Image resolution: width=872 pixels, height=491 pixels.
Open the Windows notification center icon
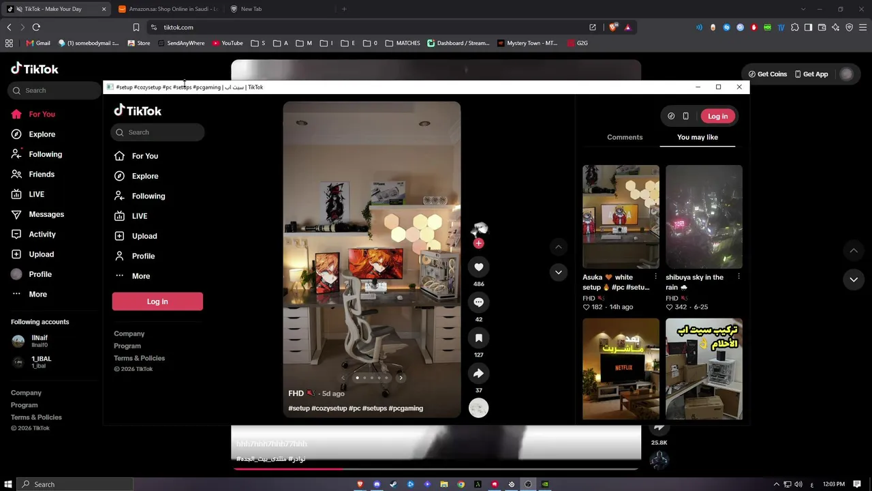click(858, 484)
